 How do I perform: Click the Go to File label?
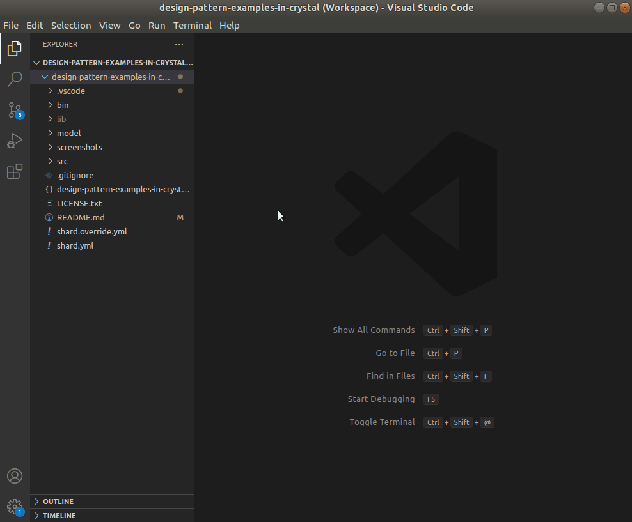click(395, 353)
